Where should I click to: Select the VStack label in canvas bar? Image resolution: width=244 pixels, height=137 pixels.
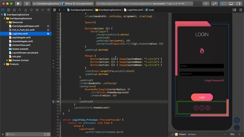(x=182, y=134)
